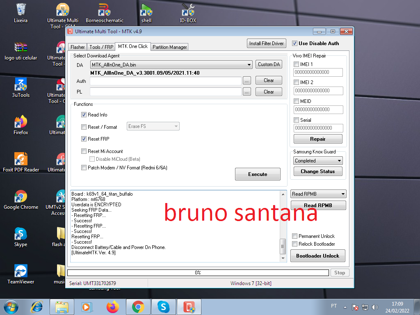Clear the Auth file field

(269, 80)
